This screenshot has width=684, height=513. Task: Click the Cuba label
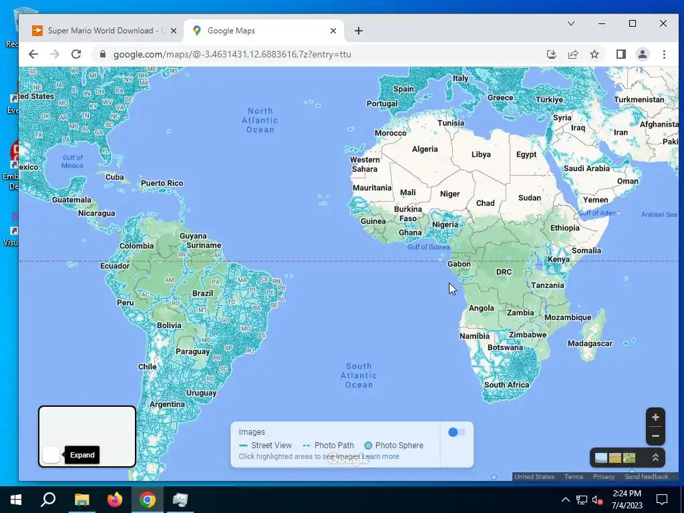click(x=115, y=177)
